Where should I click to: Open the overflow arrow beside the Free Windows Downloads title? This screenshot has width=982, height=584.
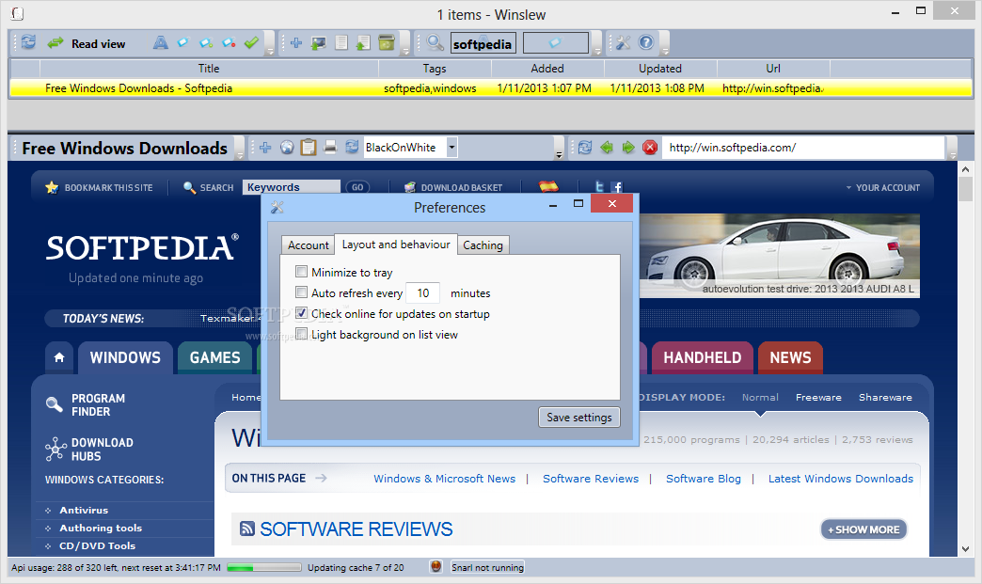pos(239,149)
